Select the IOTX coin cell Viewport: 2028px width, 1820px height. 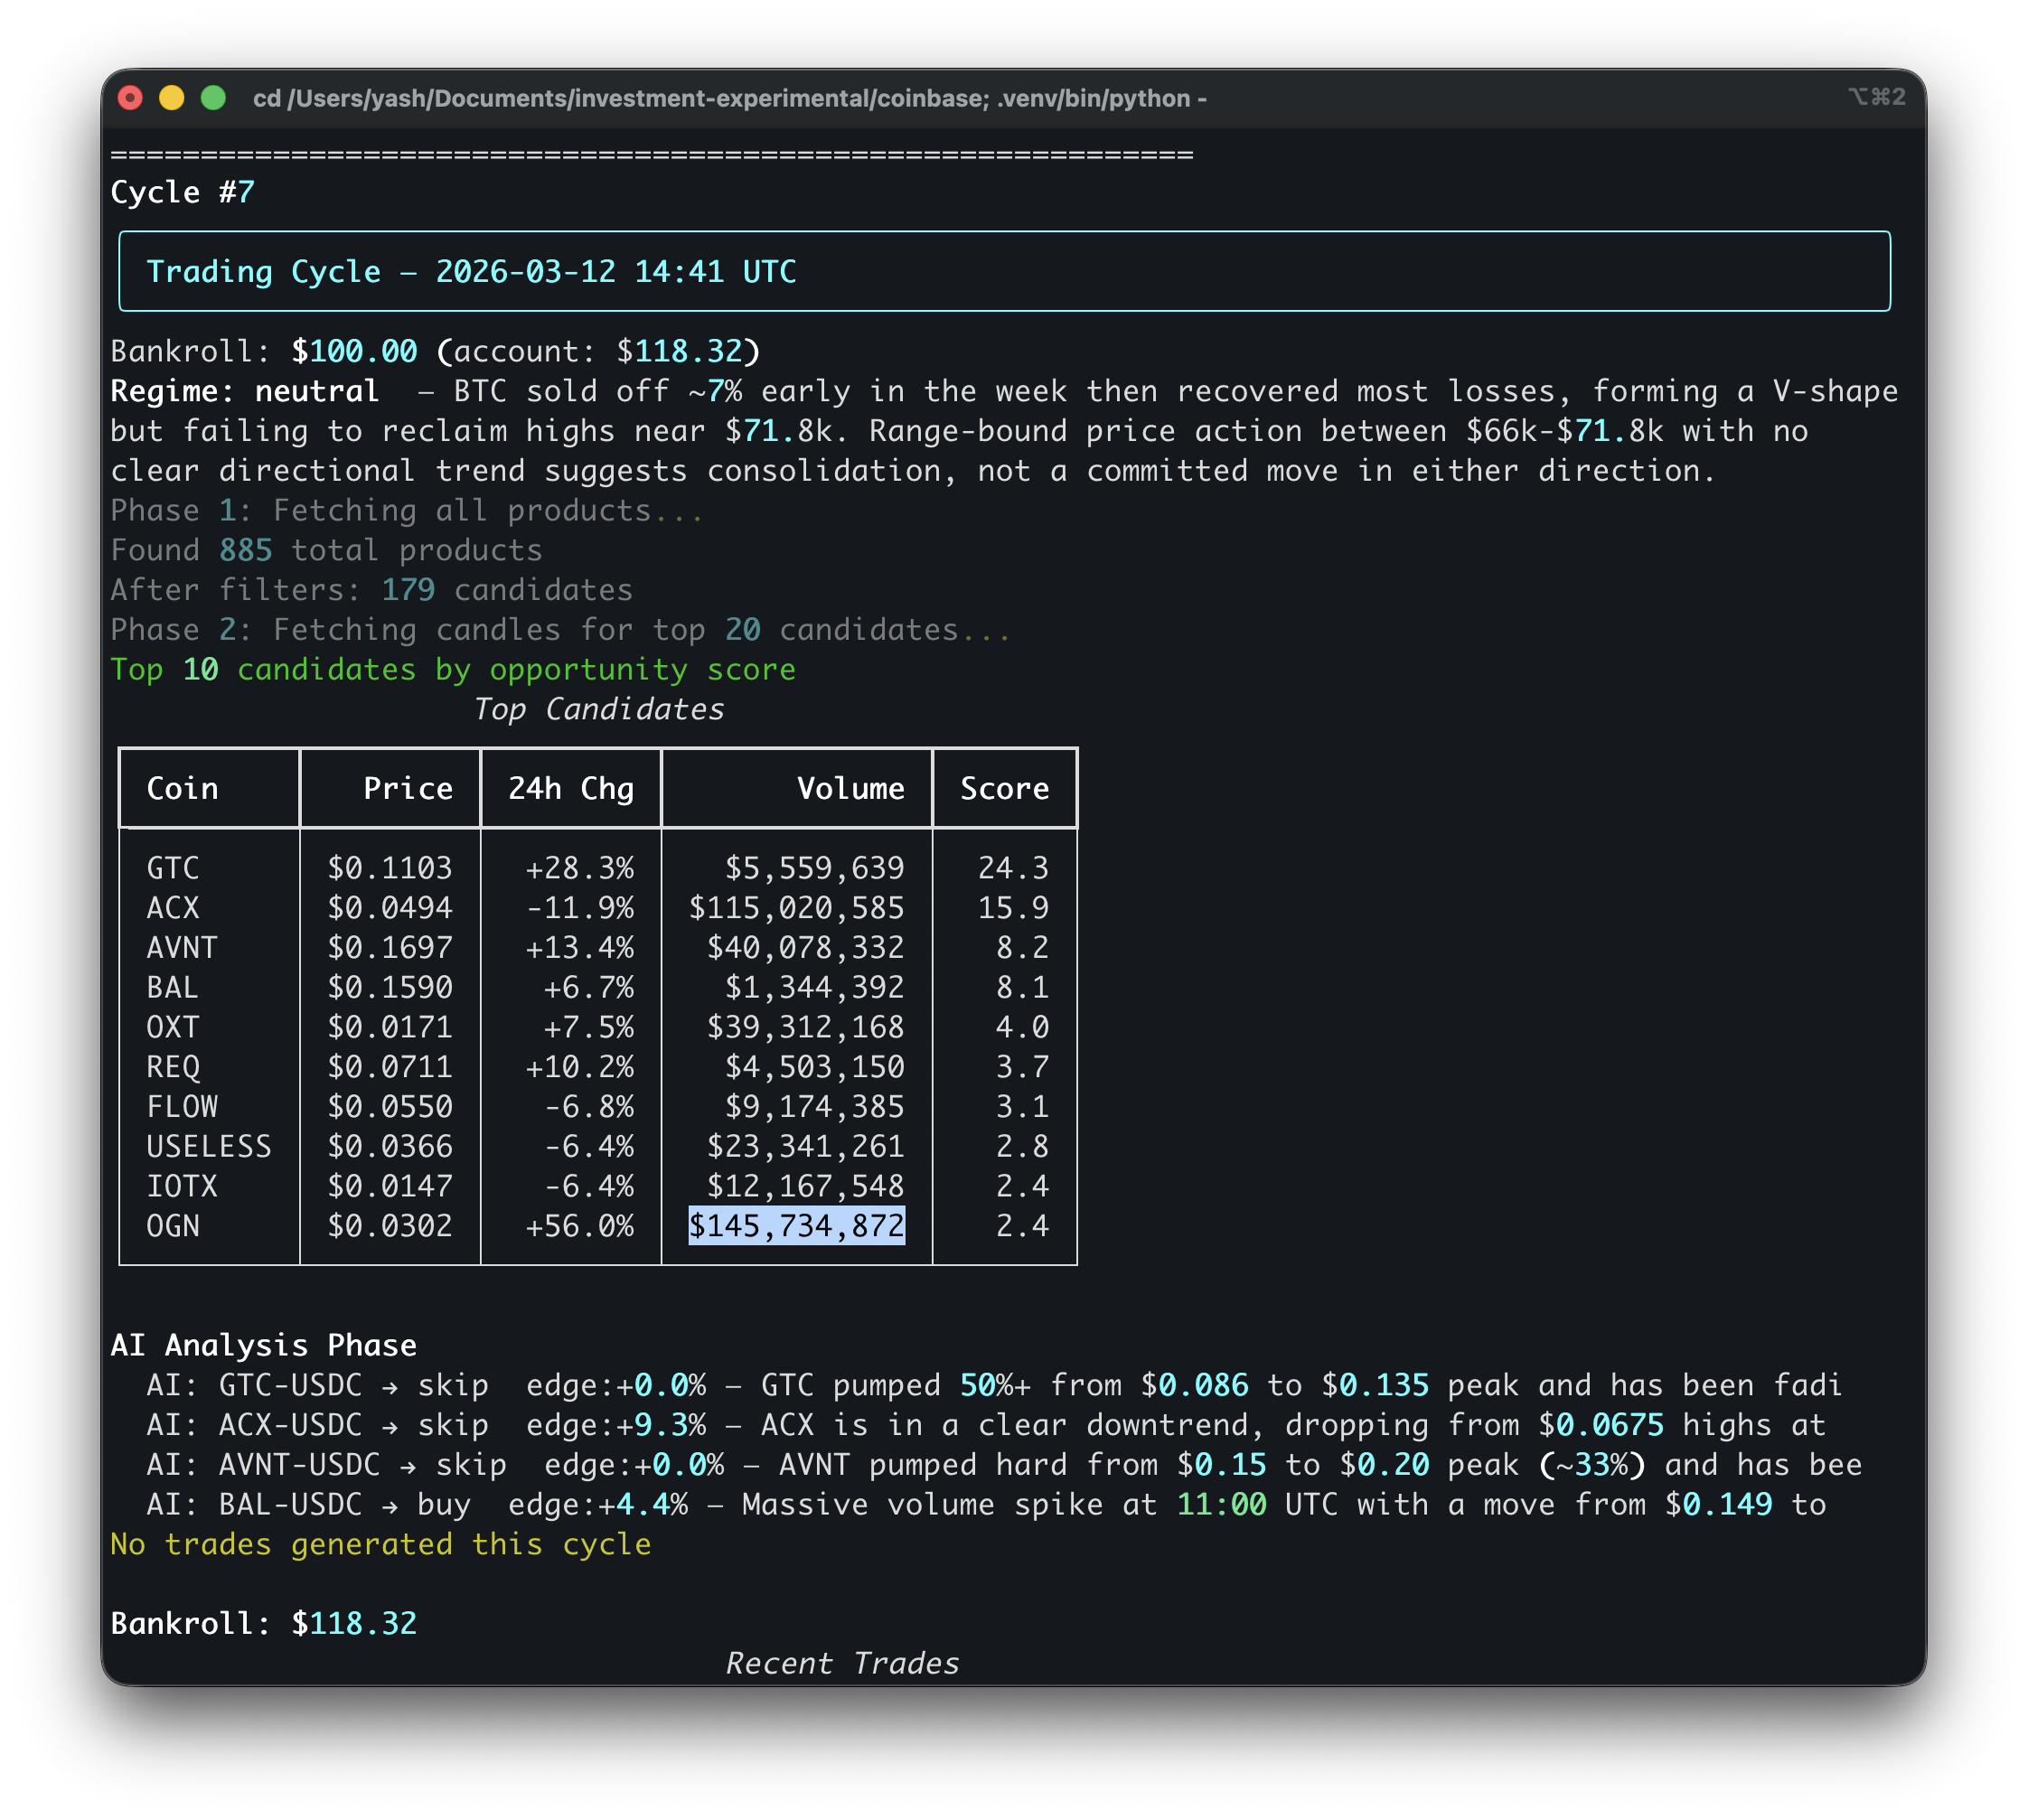[182, 1186]
